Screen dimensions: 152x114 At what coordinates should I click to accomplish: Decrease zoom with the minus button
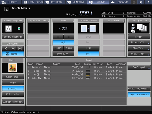58,37
